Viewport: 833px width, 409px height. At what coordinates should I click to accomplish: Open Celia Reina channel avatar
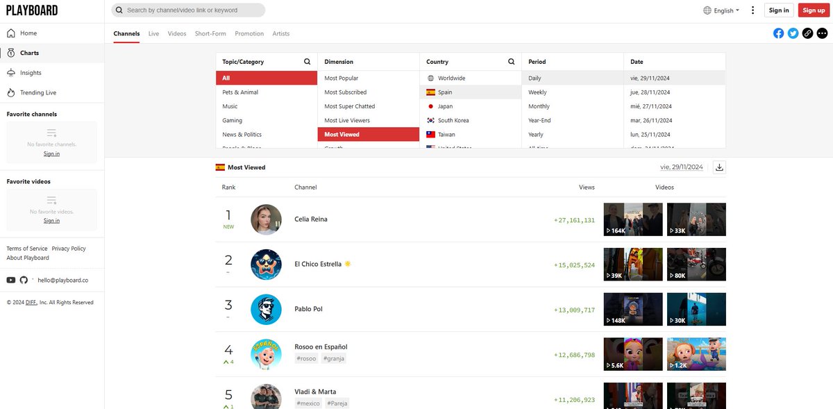coord(266,219)
